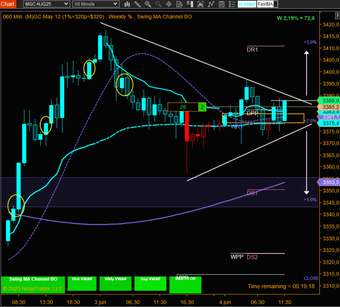
Task: Toggle the crosshair cursor icon
Action: click(x=169, y=4)
